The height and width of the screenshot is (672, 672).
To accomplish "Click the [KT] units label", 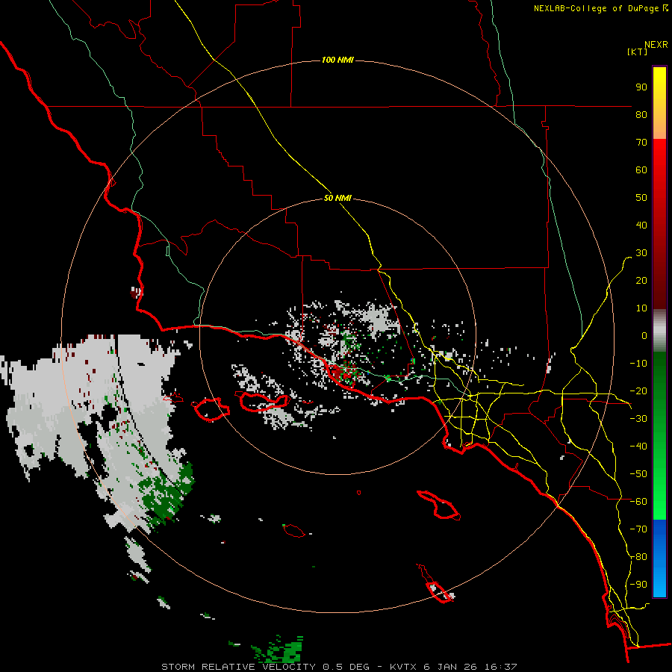I will [638, 52].
